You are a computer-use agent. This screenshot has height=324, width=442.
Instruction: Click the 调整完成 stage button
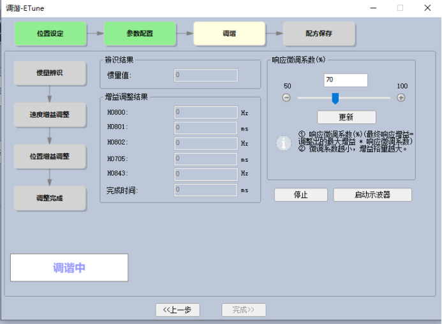(50, 198)
